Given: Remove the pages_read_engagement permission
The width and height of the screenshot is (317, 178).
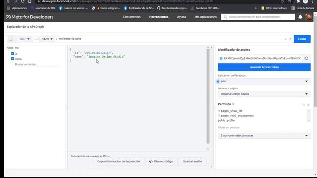Looking at the screenshot, I should click(219, 116).
